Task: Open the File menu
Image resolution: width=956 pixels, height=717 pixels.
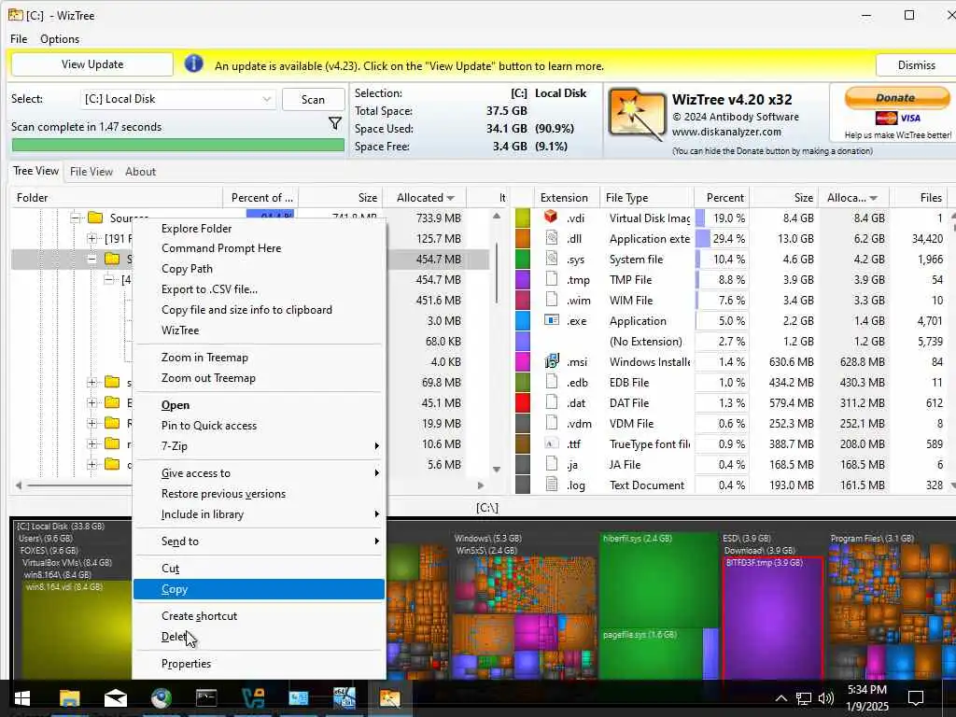Action: coord(19,39)
